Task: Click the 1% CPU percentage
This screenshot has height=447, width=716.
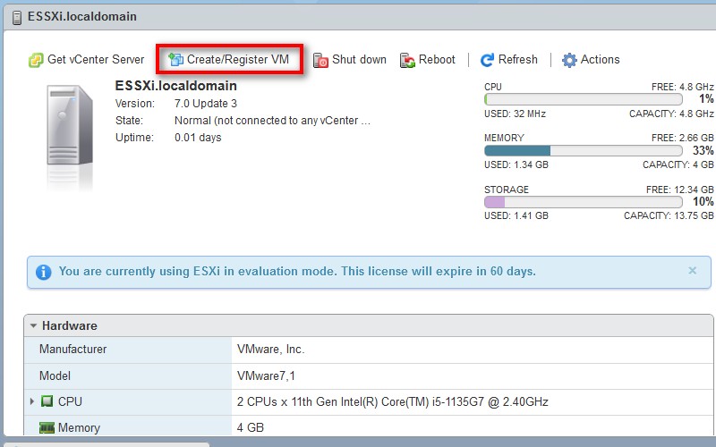Action: click(706, 99)
